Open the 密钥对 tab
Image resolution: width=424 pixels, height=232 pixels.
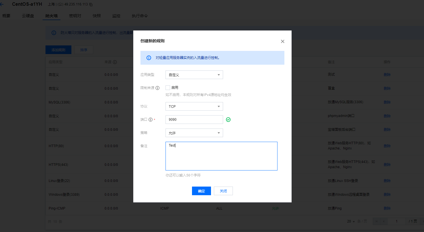pos(75,16)
